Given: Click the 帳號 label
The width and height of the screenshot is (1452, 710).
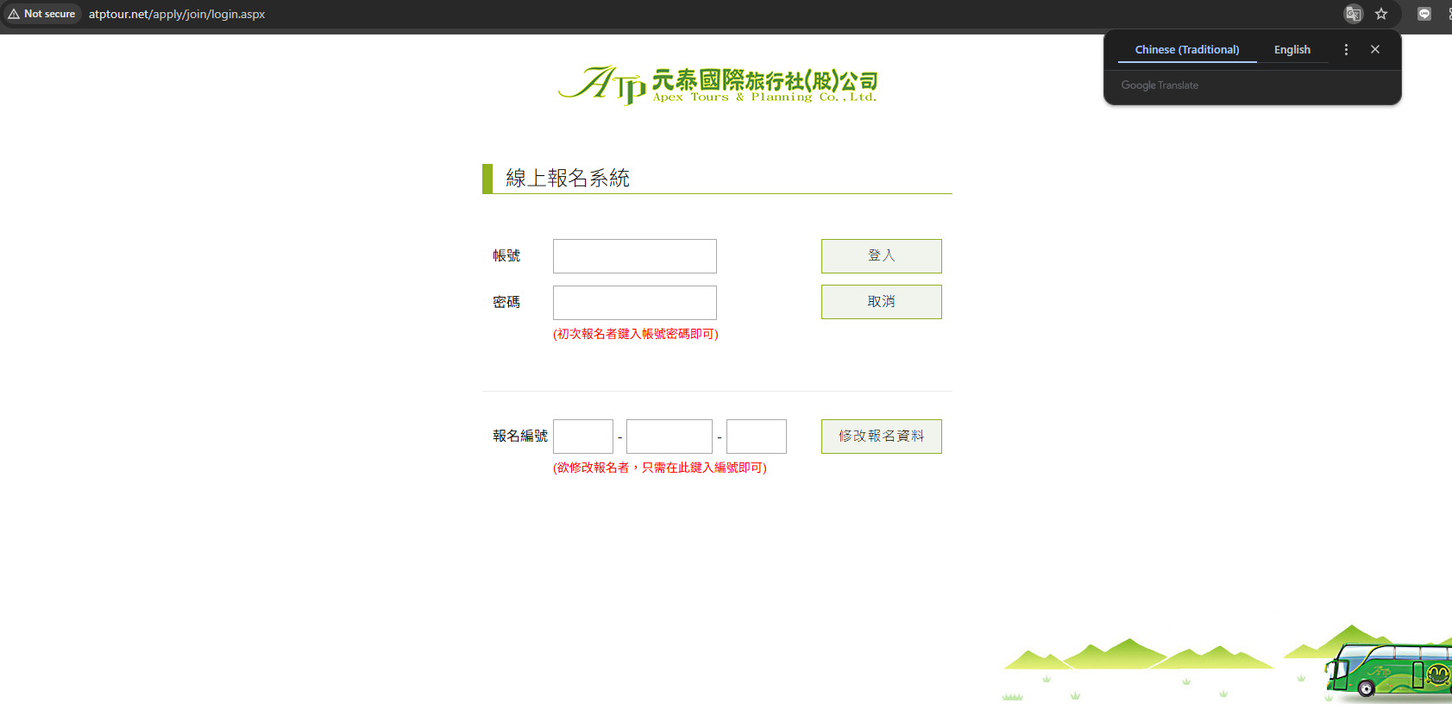Looking at the screenshot, I should 506,255.
